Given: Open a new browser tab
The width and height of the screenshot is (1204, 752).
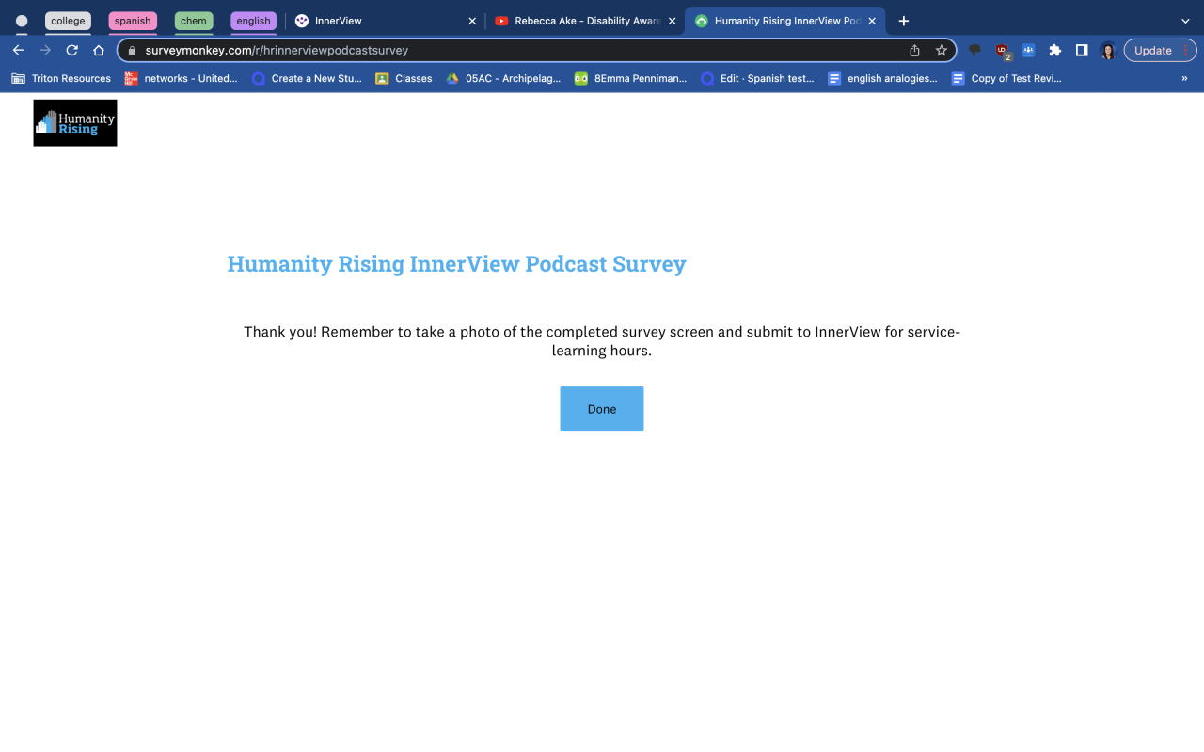Looking at the screenshot, I should click(x=904, y=21).
